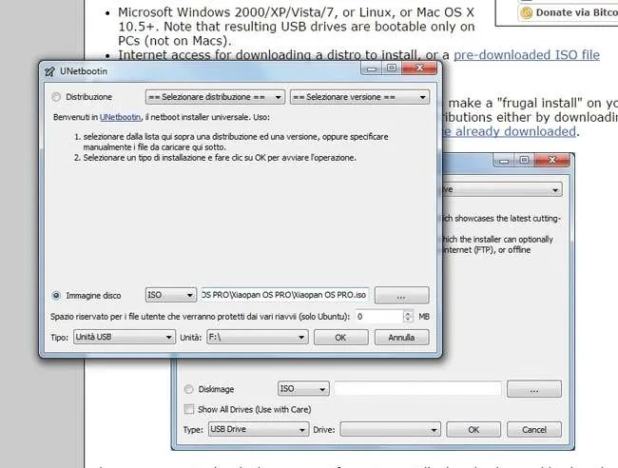Select the Immagine disco radio button

pyautogui.click(x=56, y=295)
